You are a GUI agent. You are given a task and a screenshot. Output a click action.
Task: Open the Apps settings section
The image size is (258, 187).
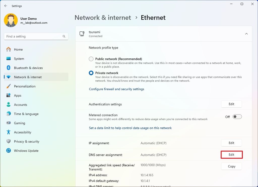(x=18, y=95)
